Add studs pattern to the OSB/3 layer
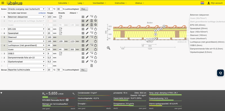This screenshot has width=225, height=111. point(60,53)
